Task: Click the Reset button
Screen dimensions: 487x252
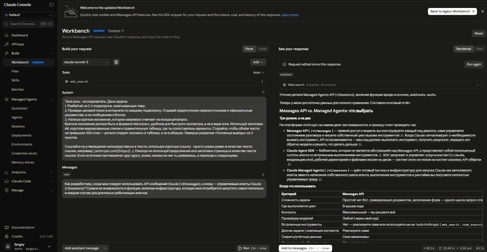Action: pos(478,33)
